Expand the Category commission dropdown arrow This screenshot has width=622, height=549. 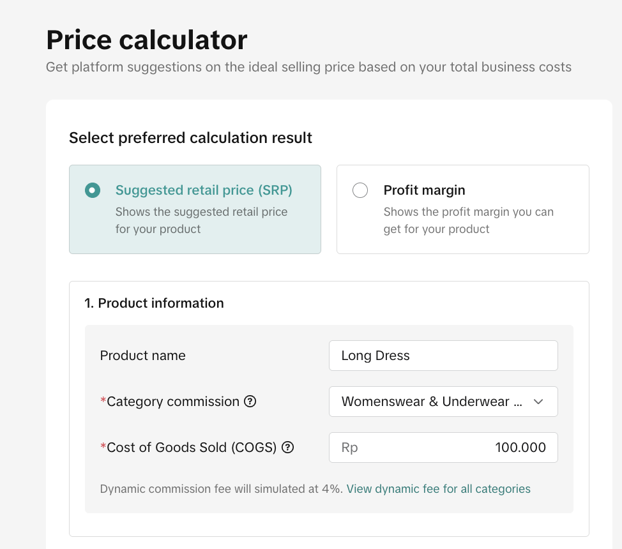pyautogui.click(x=538, y=402)
